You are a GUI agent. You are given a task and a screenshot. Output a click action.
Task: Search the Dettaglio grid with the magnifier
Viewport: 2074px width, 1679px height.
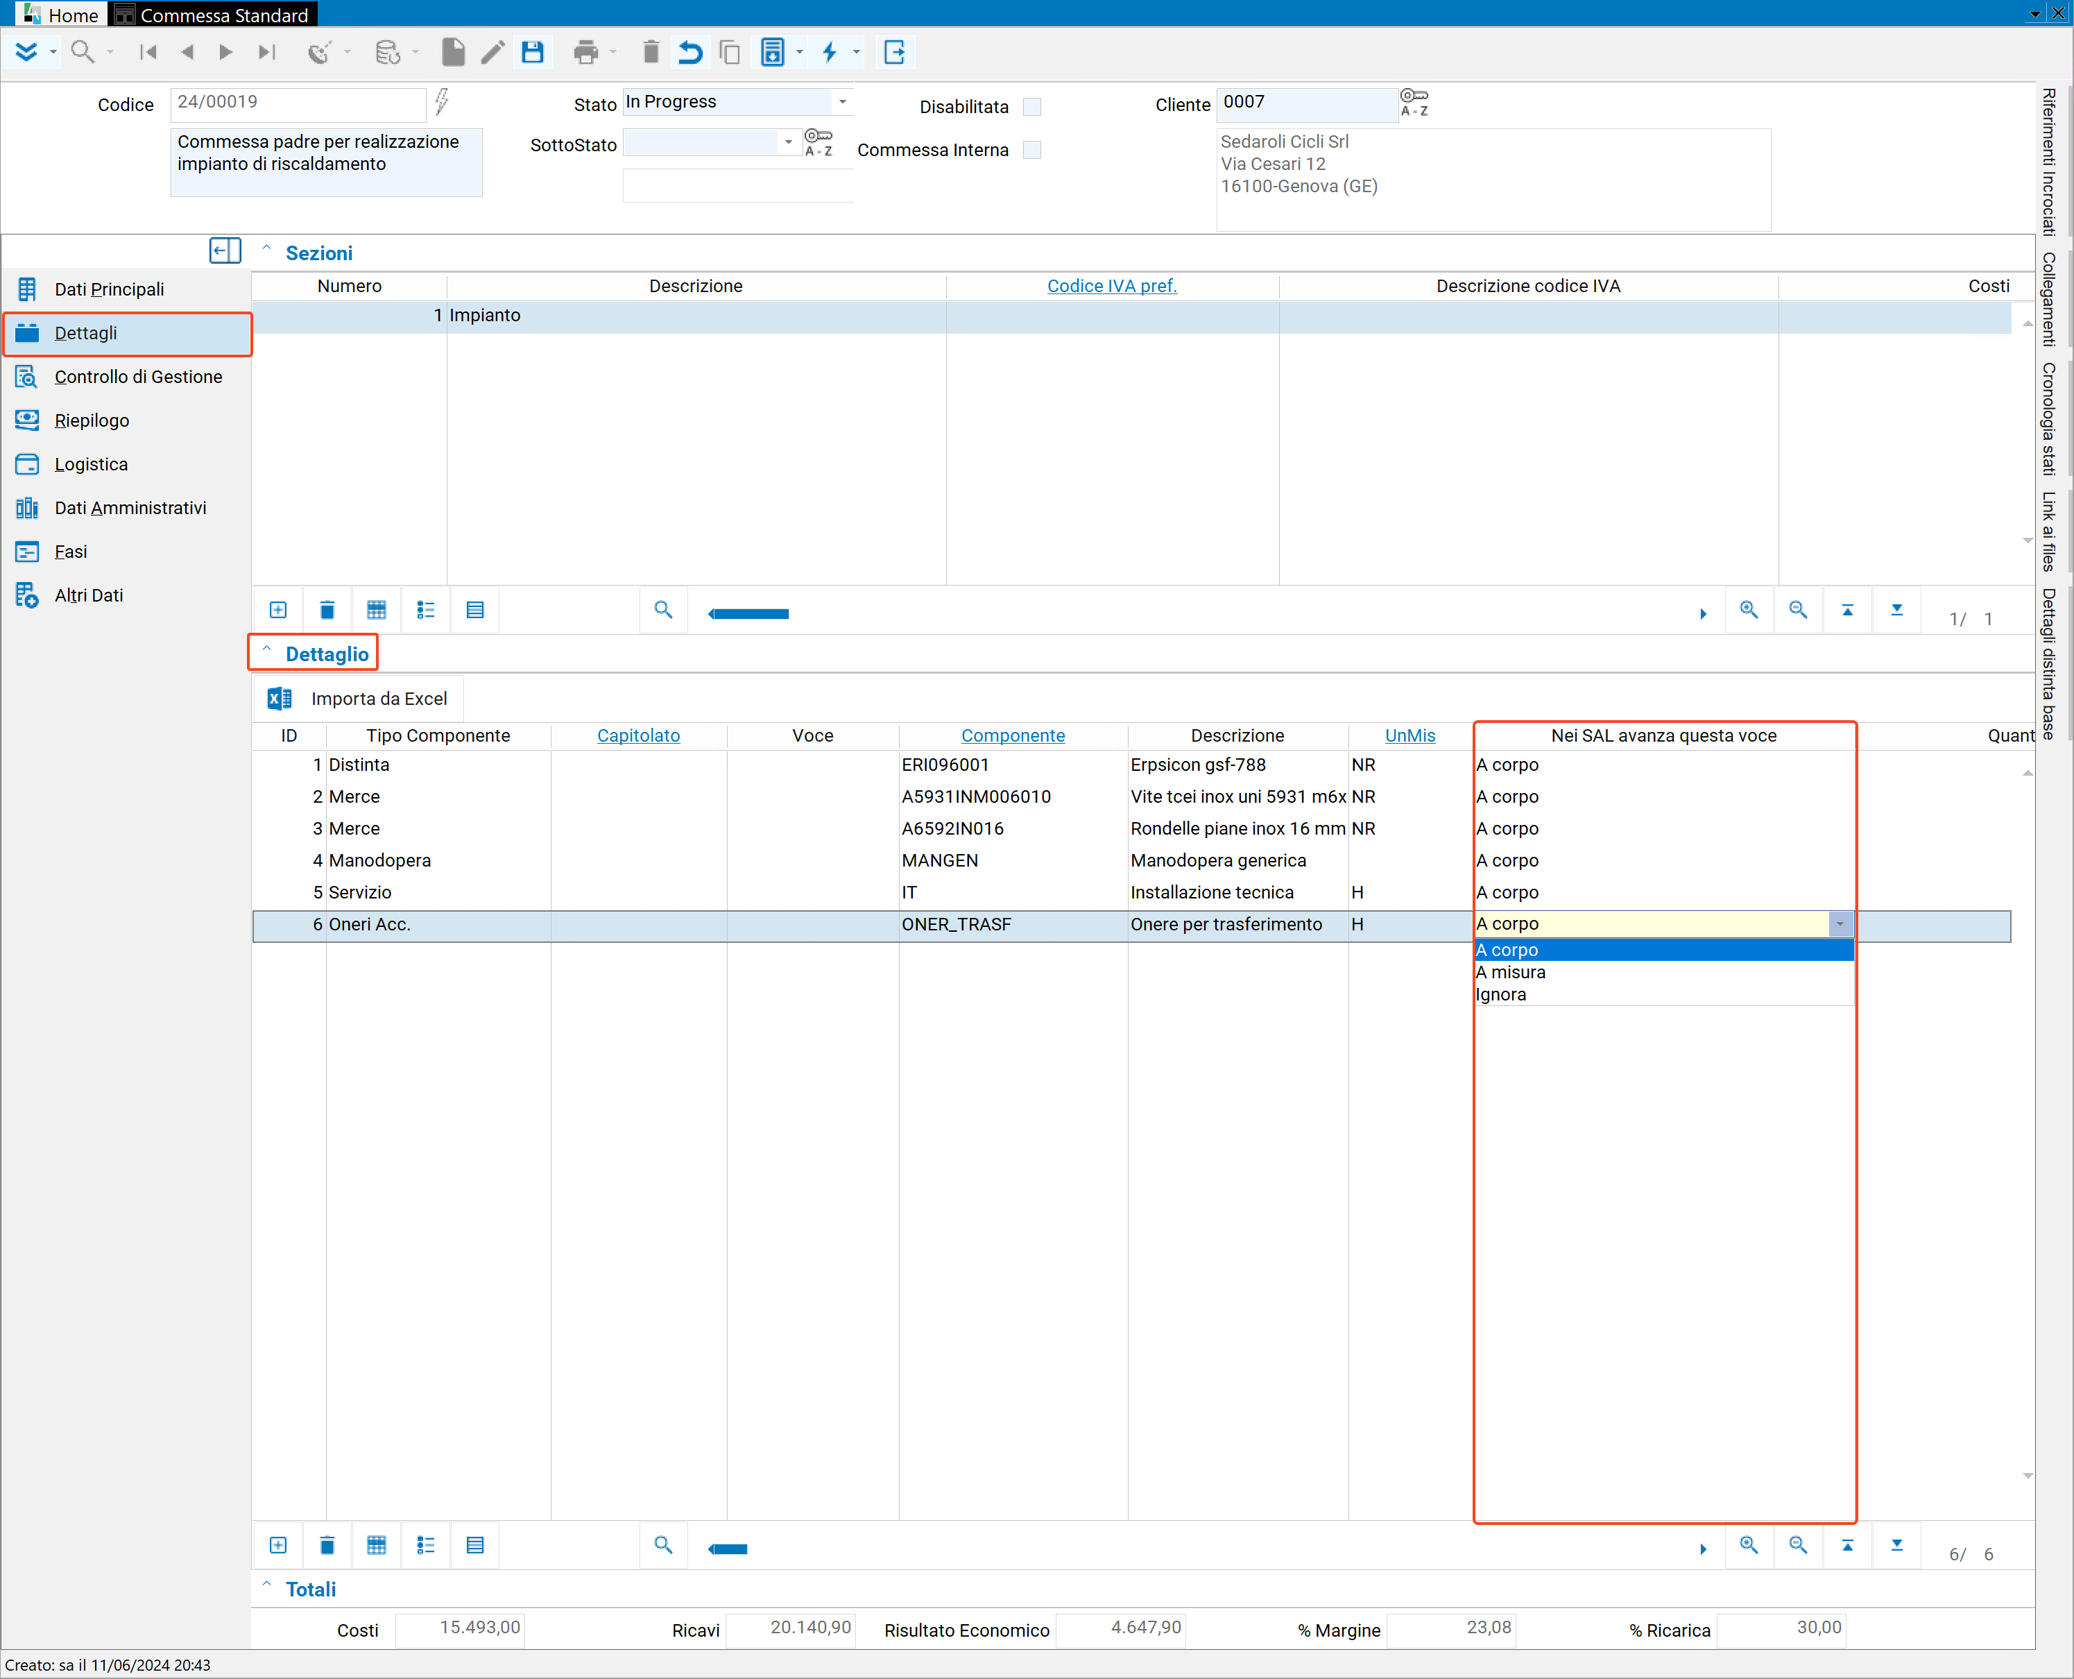663,1546
